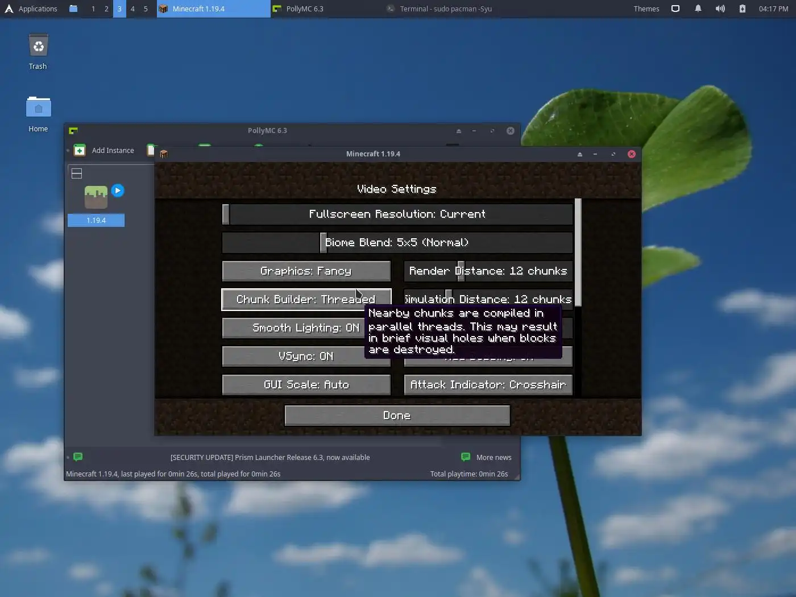
Task: Change GUI Scale: Auto
Action: pos(306,384)
